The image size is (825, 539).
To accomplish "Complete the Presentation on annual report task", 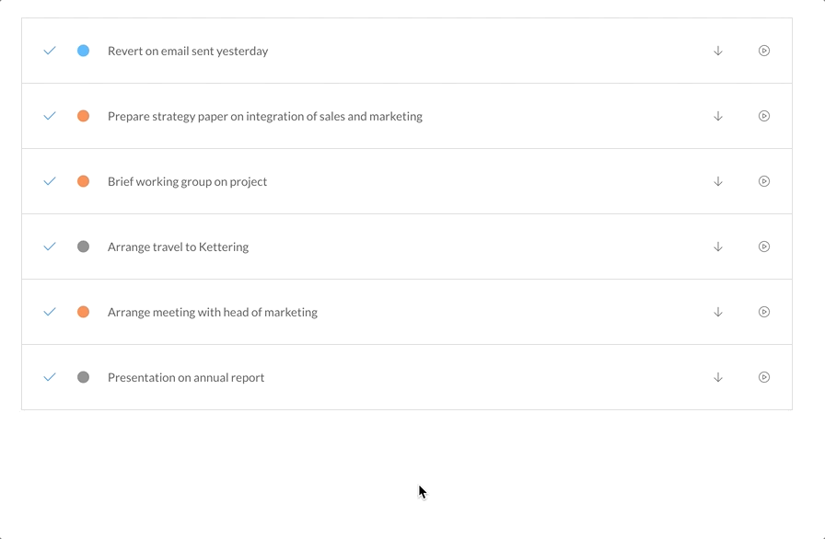I will pyautogui.click(x=50, y=377).
